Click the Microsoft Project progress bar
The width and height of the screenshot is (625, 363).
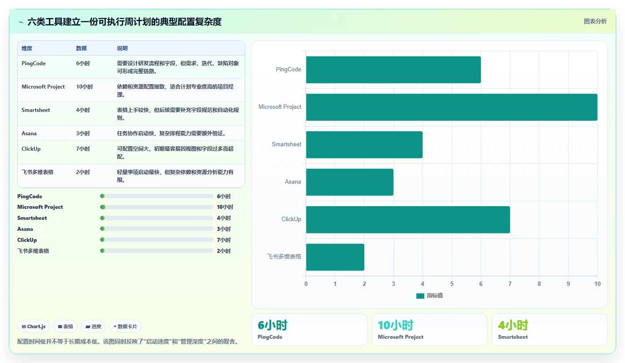(x=157, y=207)
